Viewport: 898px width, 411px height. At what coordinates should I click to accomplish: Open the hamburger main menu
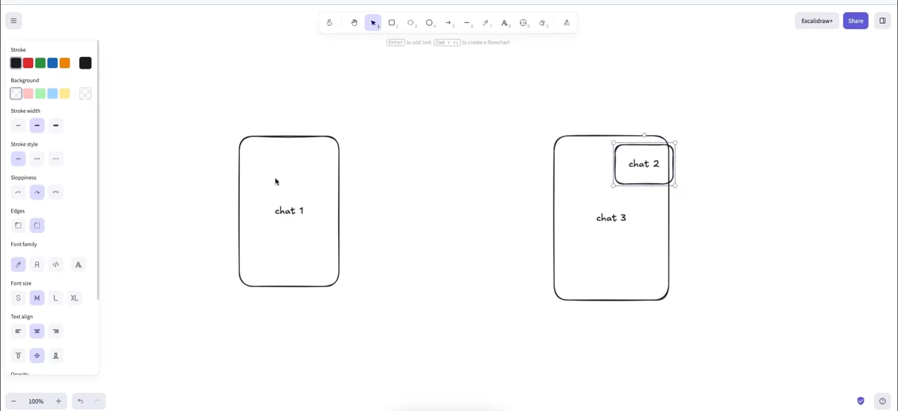click(x=13, y=21)
